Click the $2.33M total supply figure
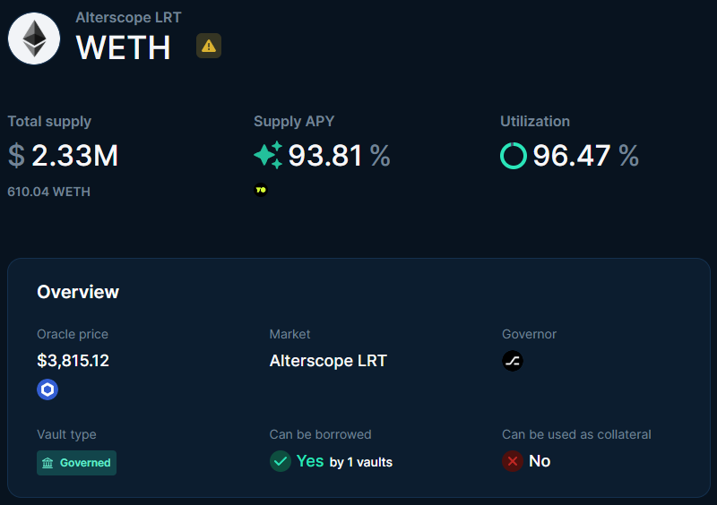This screenshot has width=717, height=505. [63, 156]
